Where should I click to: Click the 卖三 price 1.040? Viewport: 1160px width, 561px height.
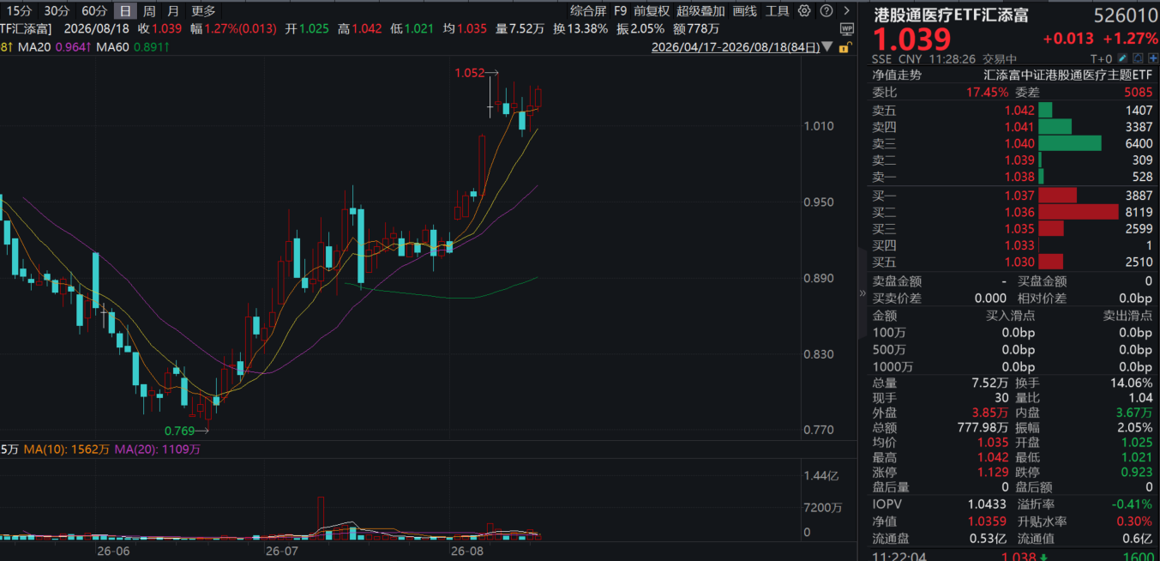click(1019, 143)
